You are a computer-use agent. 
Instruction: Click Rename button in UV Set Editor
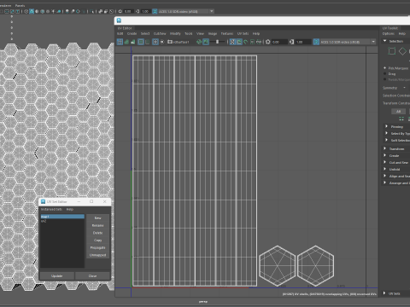(x=97, y=225)
